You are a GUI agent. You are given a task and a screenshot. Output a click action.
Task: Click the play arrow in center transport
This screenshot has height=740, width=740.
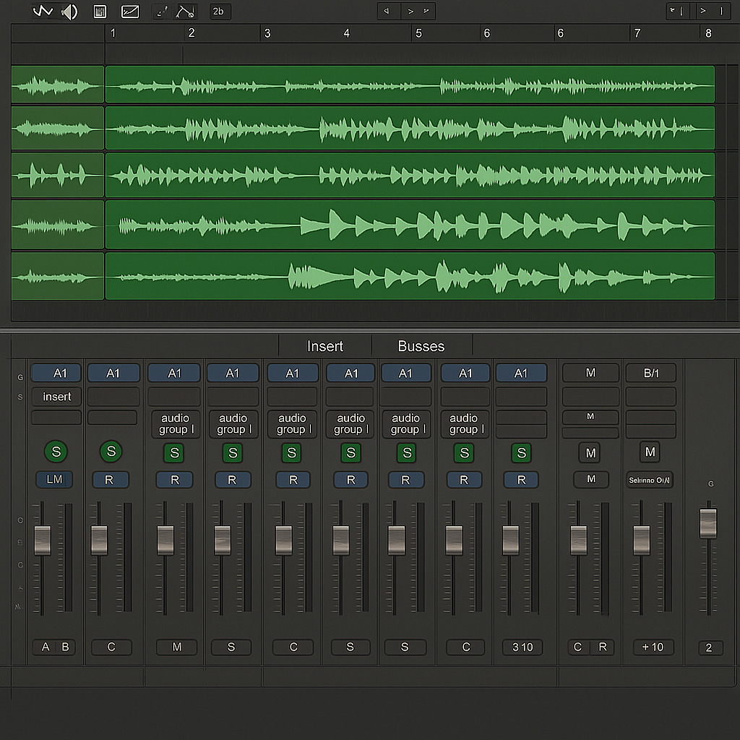tap(410, 11)
